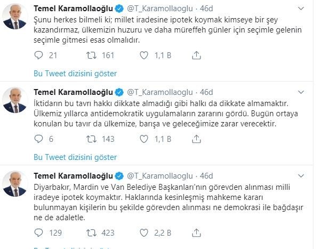Image resolution: width=321 pixels, height=249 pixels.
Task: Reply to the tweet with 21 replies
Action: [38, 55]
